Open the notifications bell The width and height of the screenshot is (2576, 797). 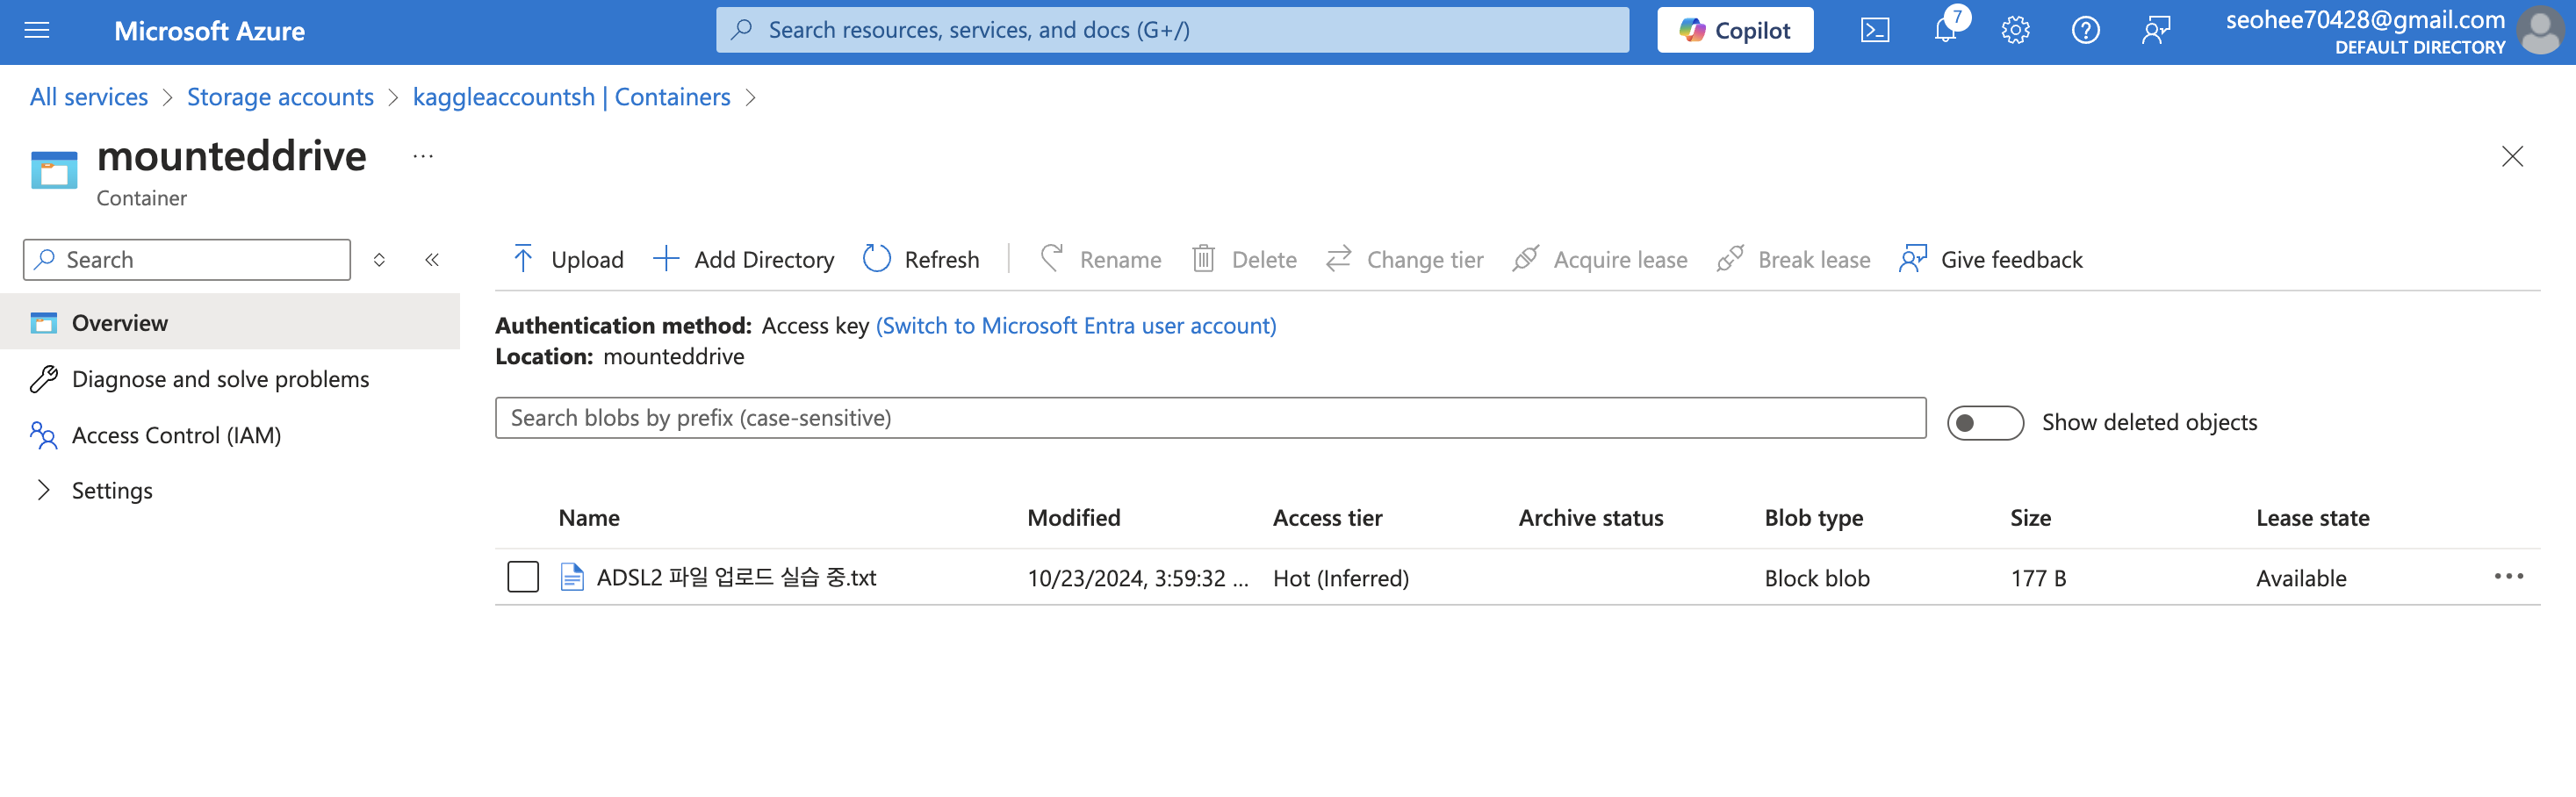click(1945, 30)
